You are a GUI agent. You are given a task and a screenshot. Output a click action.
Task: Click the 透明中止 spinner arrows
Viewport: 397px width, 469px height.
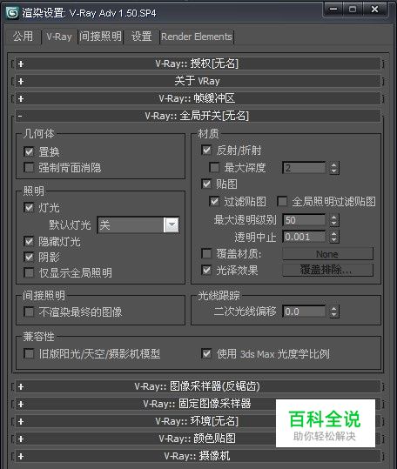click(334, 237)
